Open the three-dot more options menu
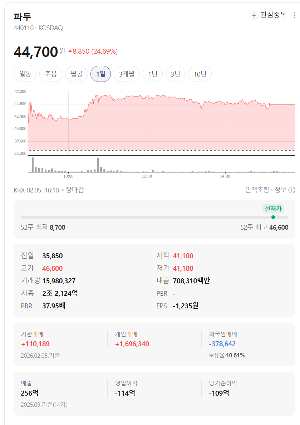 [294, 15]
